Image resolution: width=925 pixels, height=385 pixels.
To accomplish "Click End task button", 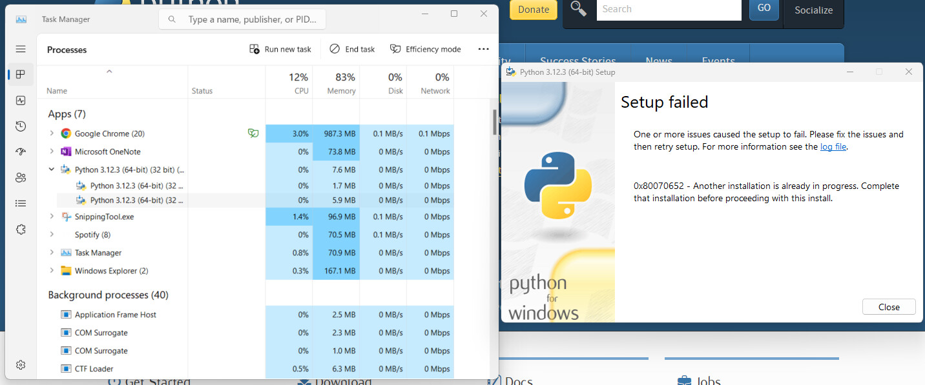I will [x=352, y=49].
